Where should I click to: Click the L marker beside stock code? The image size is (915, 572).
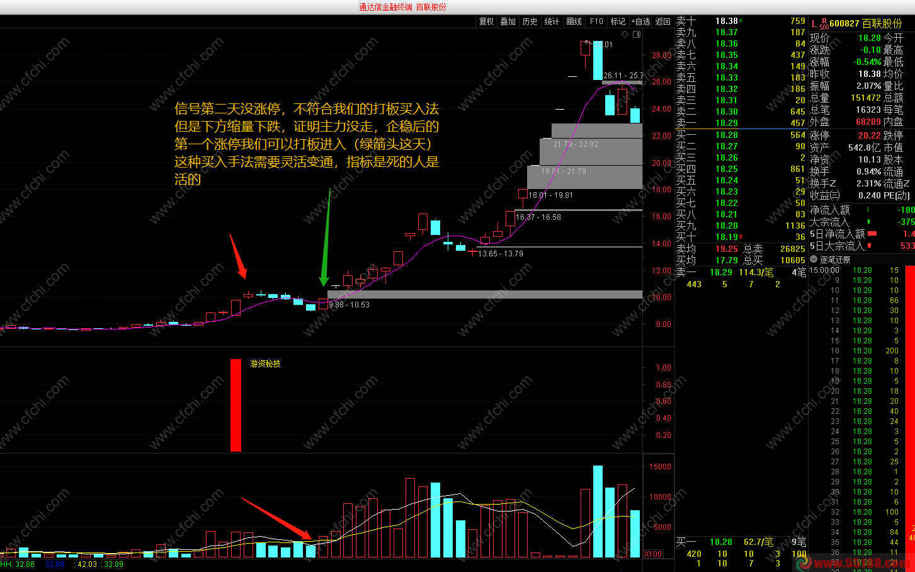(814, 24)
